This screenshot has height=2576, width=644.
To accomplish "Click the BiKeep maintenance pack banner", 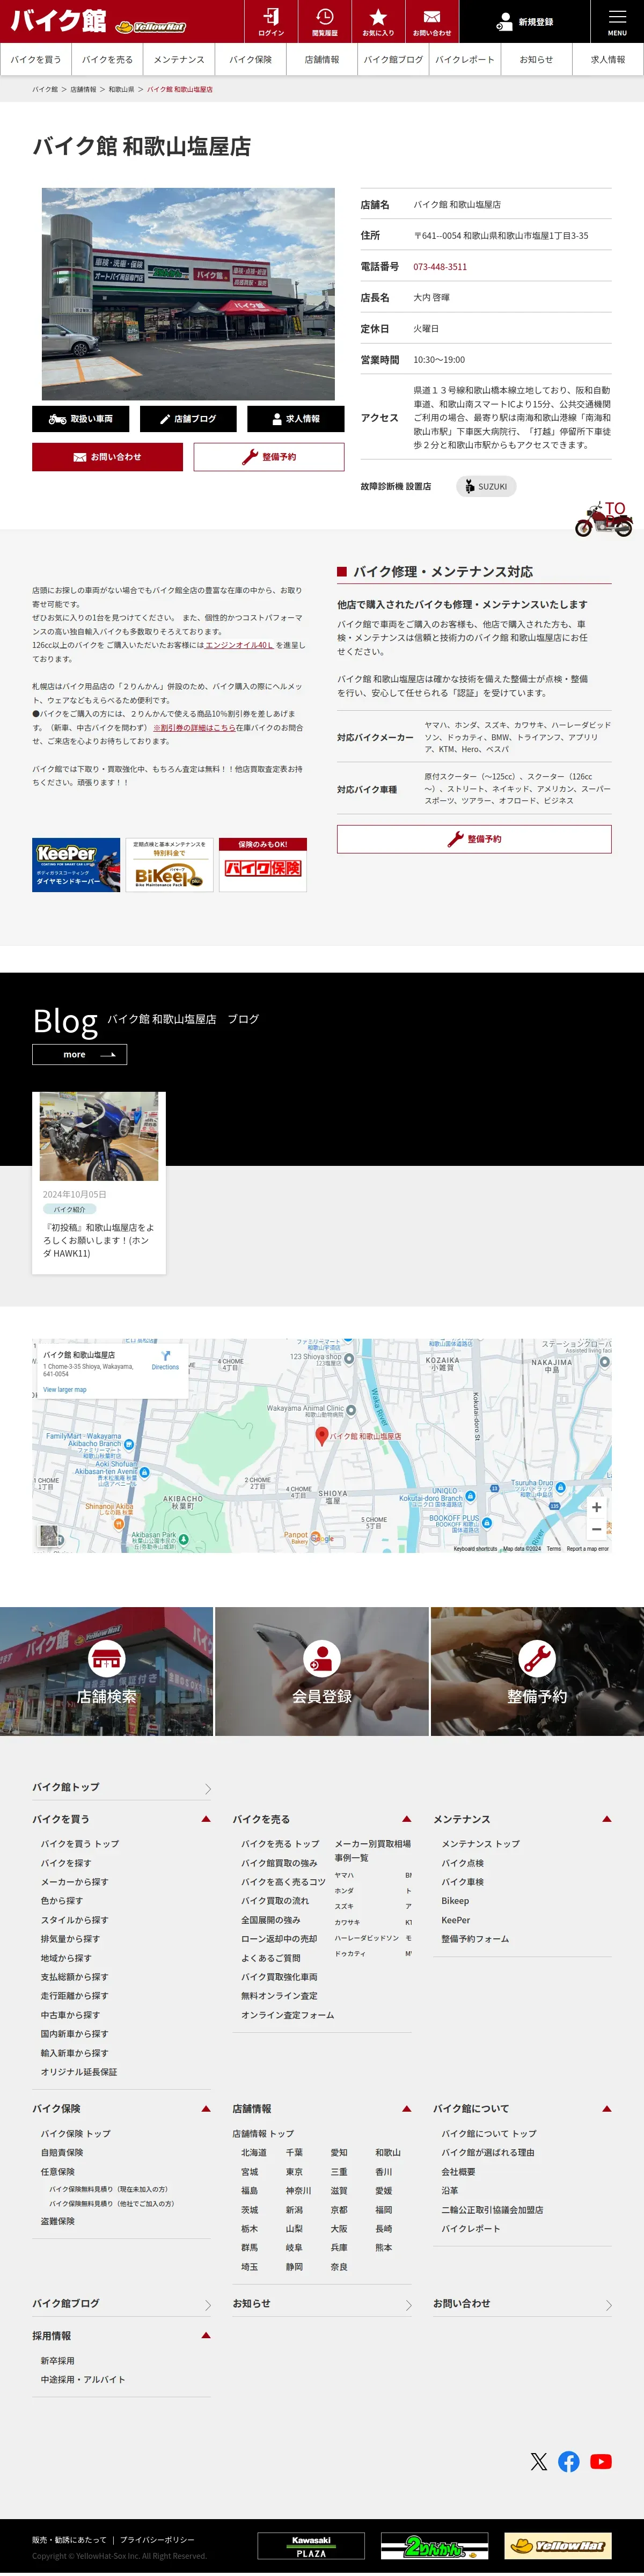I will coord(169,865).
